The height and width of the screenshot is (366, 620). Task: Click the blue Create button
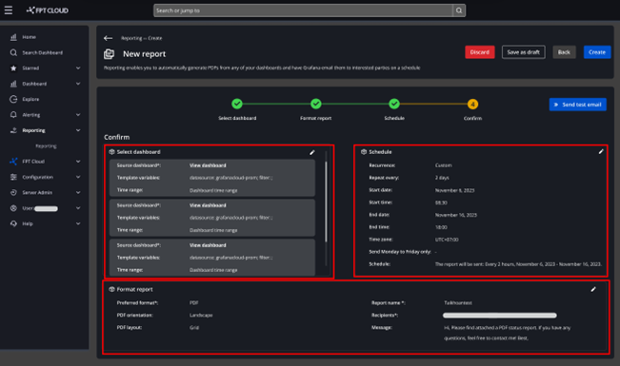coord(597,52)
